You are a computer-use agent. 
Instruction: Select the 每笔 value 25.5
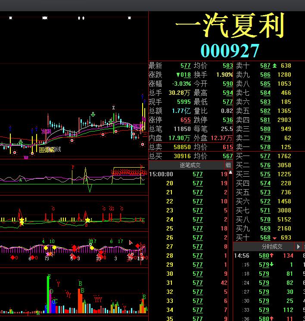[227, 129]
